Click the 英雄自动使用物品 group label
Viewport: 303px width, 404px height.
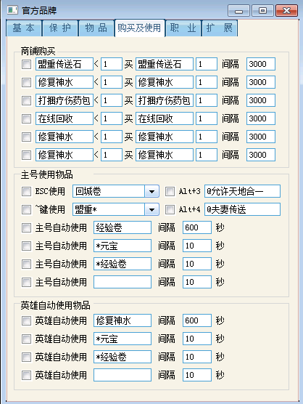pos(56,305)
